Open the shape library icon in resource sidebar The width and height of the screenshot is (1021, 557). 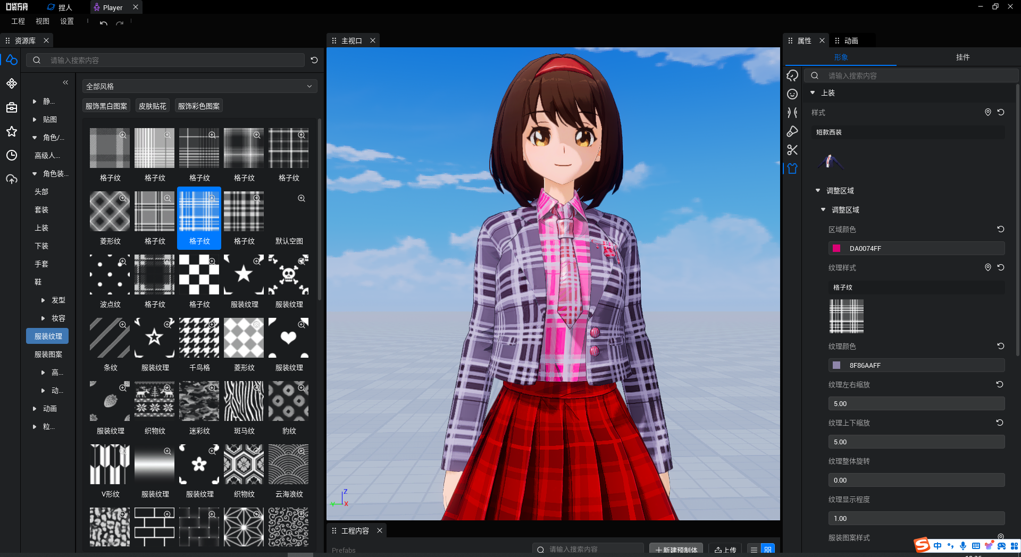point(12,60)
